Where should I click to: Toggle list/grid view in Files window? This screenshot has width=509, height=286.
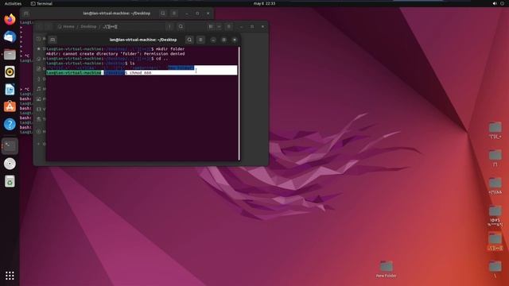(211, 26)
